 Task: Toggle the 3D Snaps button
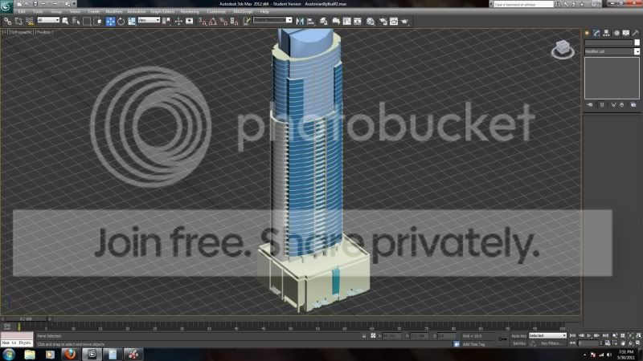tap(203, 22)
